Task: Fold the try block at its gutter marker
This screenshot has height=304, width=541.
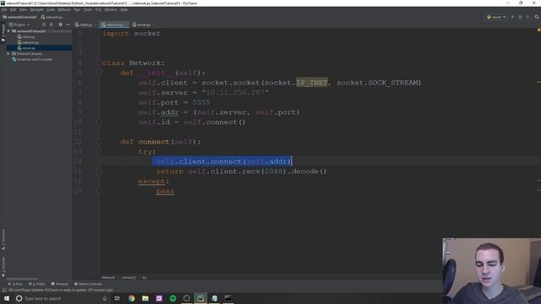Action: tap(100, 151)
